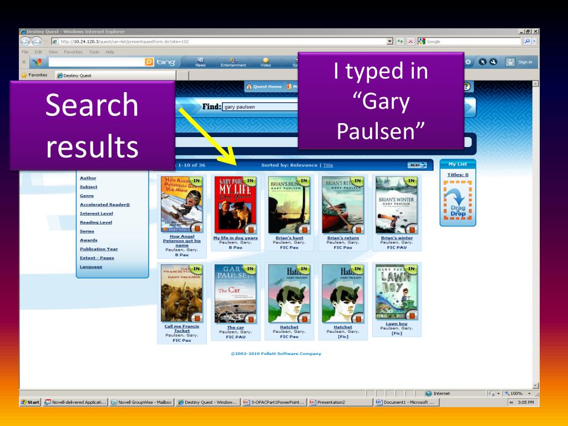Filter by the Reading Level link
The image size is (568, 426).
point(96,222)
